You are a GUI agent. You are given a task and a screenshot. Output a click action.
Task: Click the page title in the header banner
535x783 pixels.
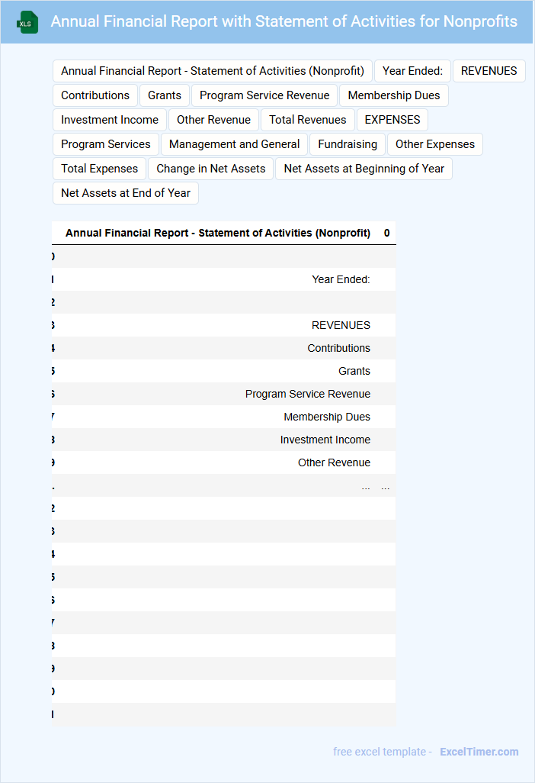284,21
